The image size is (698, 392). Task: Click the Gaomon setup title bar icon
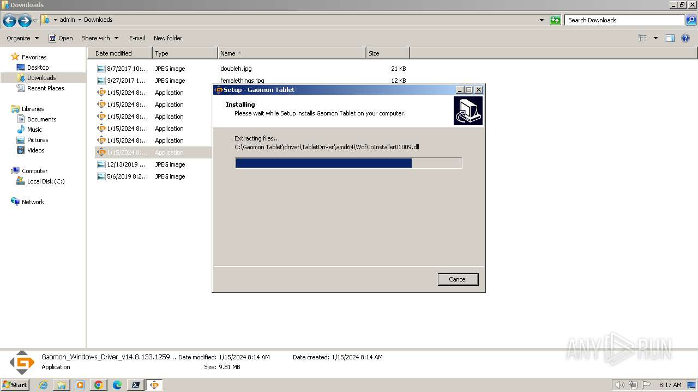coord(219,90)
